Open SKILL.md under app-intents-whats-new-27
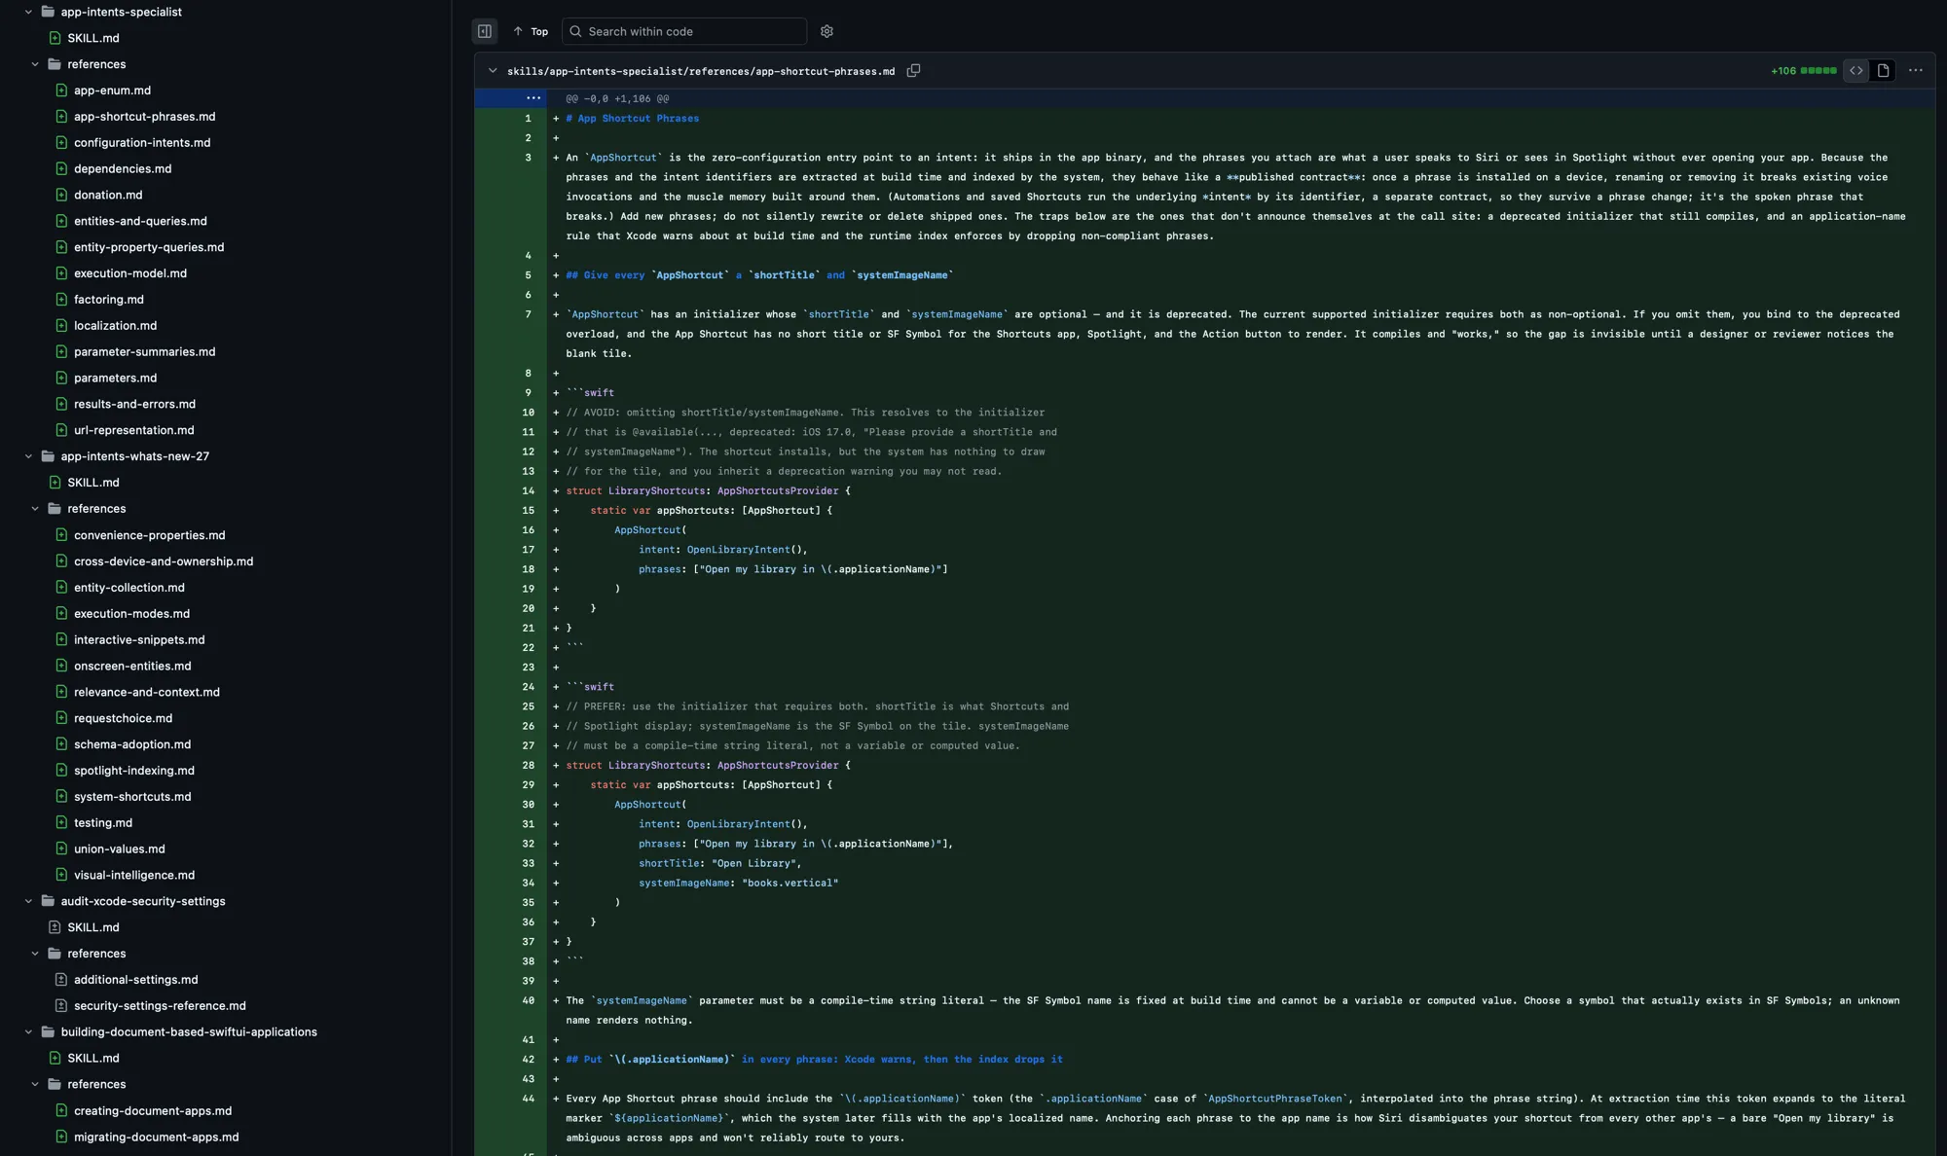Viewport: 1947px width, 1156px height. pos(92,483)
